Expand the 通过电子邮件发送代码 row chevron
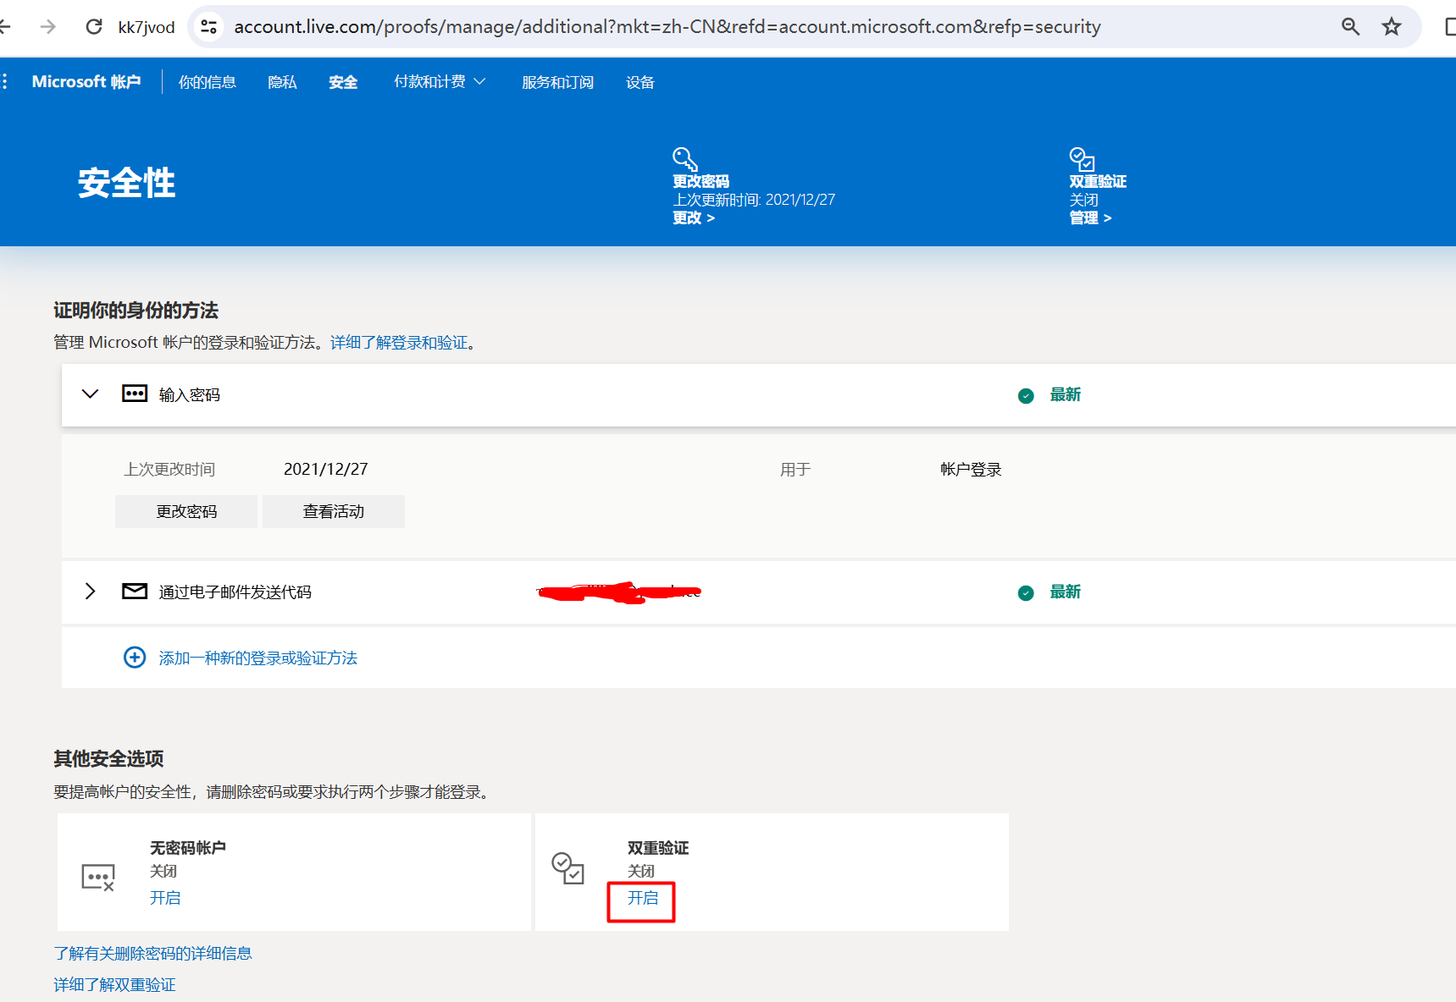The height and width of the screenshot is (1002, 1456). click(x=90, y=592)
